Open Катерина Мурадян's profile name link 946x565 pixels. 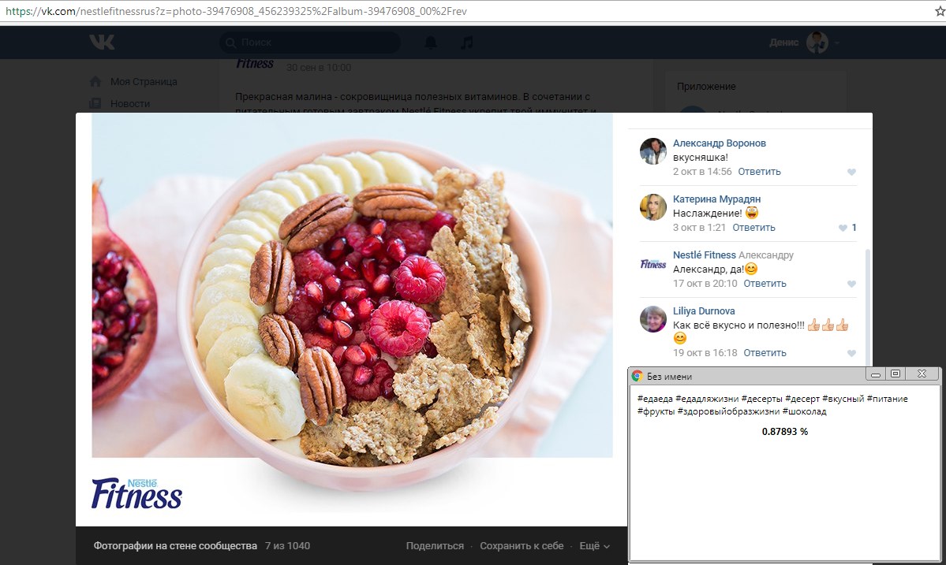pos(716,199)
